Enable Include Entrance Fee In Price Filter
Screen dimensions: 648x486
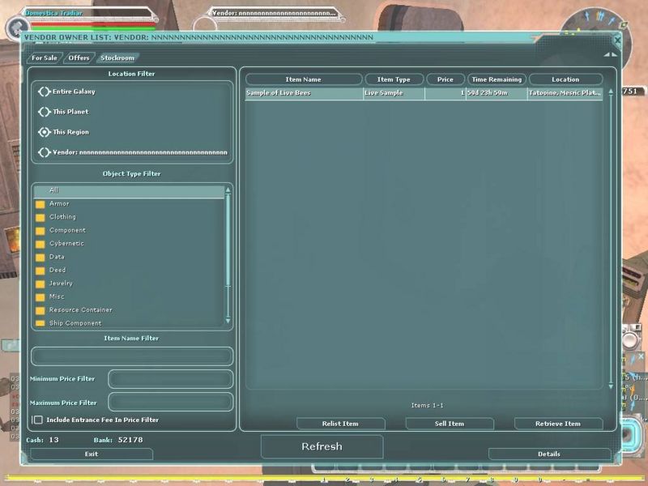point(38,420)
